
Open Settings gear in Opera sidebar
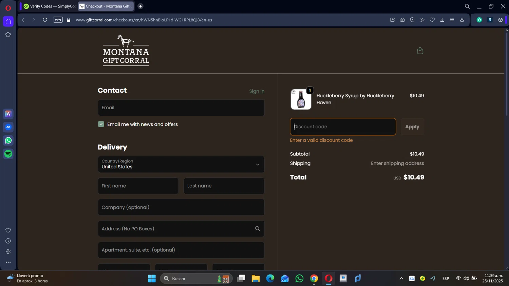[x=8, y=252]
